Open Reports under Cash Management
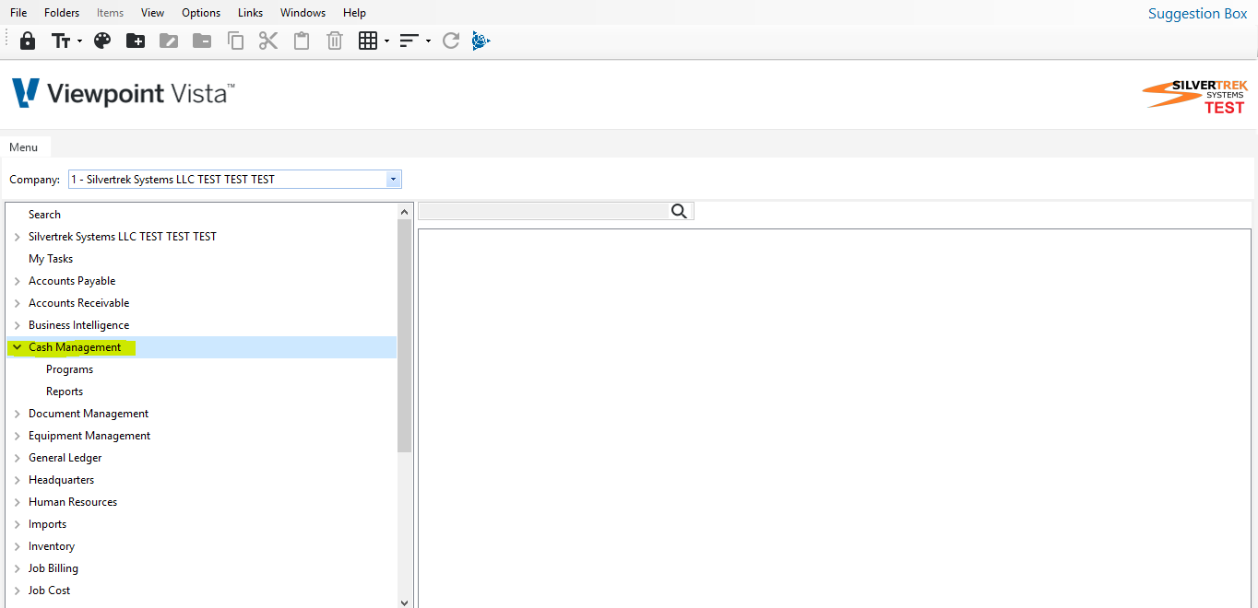 click(x=65, y=392)
